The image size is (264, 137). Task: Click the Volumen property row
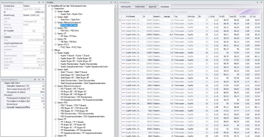23,37
